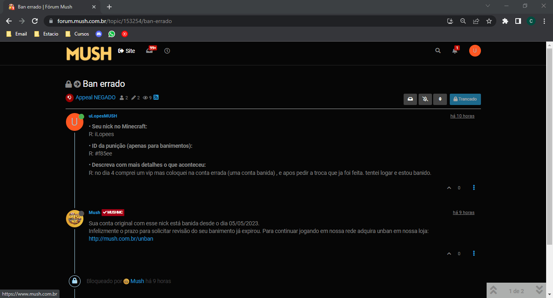This screenshot has width=553, height=298.
Task: Click the 'há 10 horas' post timestamp
Action: pos(462,116)
